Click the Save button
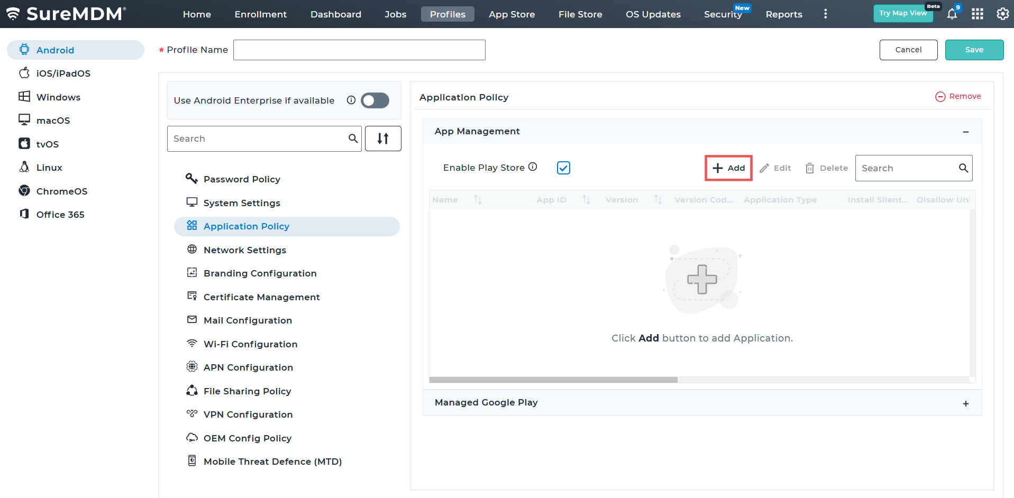The width and height of the screenshot is (1014, 498). pos(974,50)
